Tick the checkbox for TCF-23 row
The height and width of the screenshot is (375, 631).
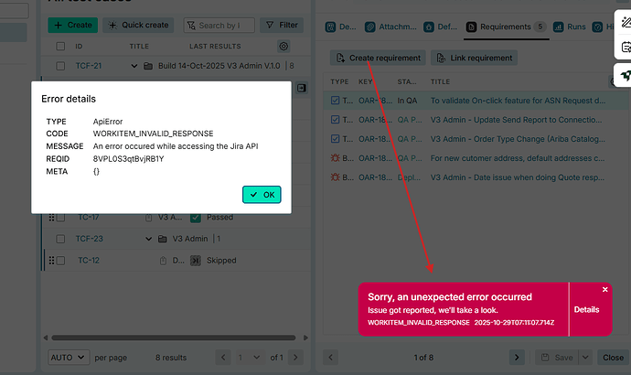point(60,239)
